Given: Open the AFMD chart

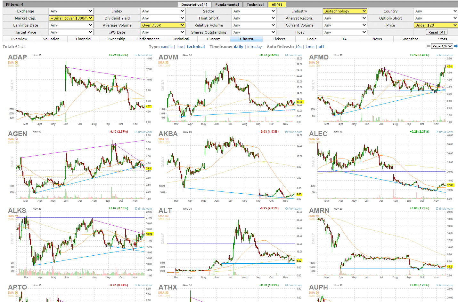Looking at the screenshot, I should pos(381,89).
